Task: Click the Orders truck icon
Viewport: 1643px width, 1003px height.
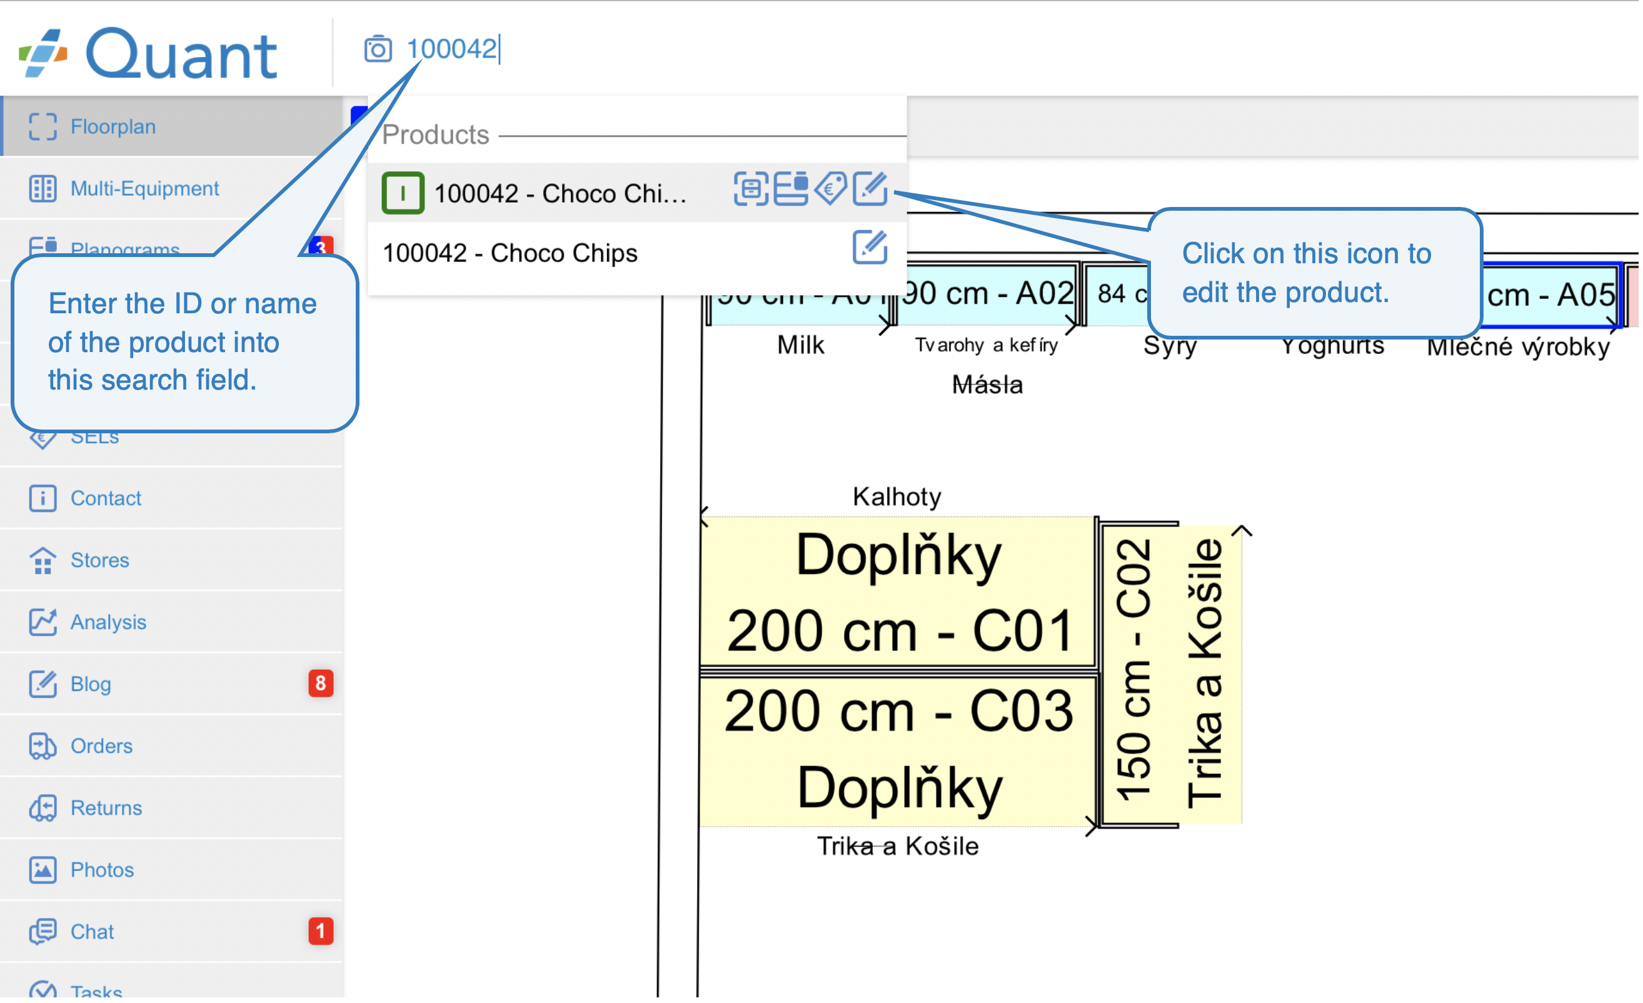Action: tap(43, 747)
